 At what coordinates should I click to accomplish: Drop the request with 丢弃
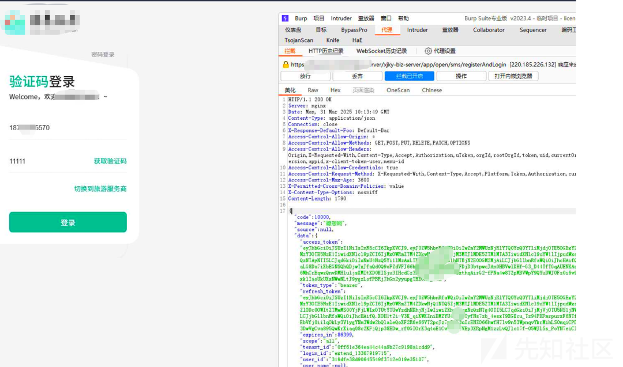(x=357, y=76)
